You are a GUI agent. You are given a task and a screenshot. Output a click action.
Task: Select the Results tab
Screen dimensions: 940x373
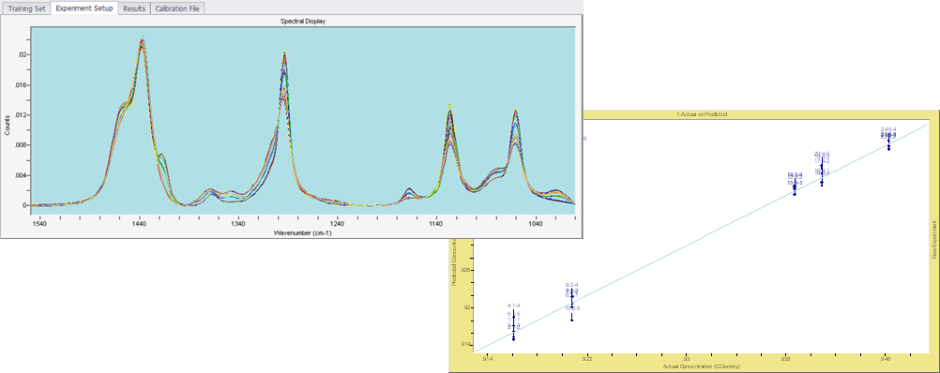point(134,9)
